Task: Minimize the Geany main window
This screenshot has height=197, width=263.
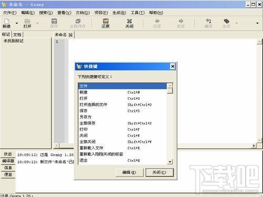Action: 248,5
